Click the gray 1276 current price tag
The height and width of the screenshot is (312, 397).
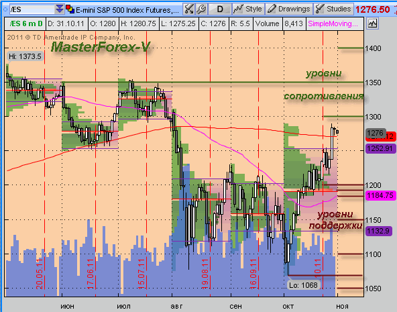(376, 133)
